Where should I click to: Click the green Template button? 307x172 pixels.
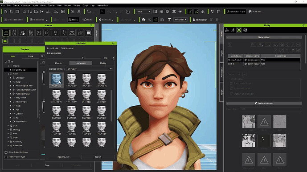[x=24, y=49]
